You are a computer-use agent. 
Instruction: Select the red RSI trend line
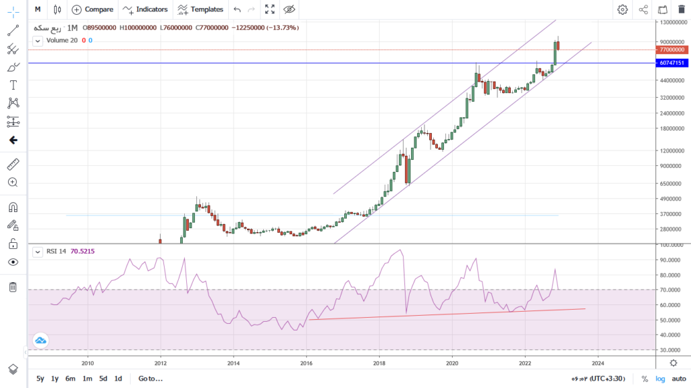point(447,314)
